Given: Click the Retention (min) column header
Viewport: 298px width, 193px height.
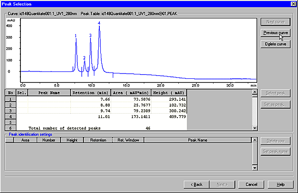Looking at the screenshot, I should [90, 93].
